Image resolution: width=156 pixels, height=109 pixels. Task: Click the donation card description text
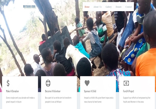[20, 100]
